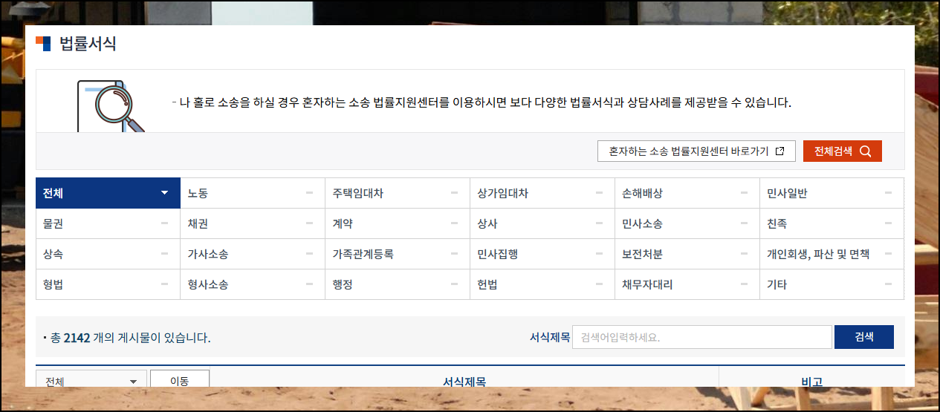Click the 총 2142 개의 게시물 count text
Viewport: 940px width, 412px height.
tap(131, 338)
